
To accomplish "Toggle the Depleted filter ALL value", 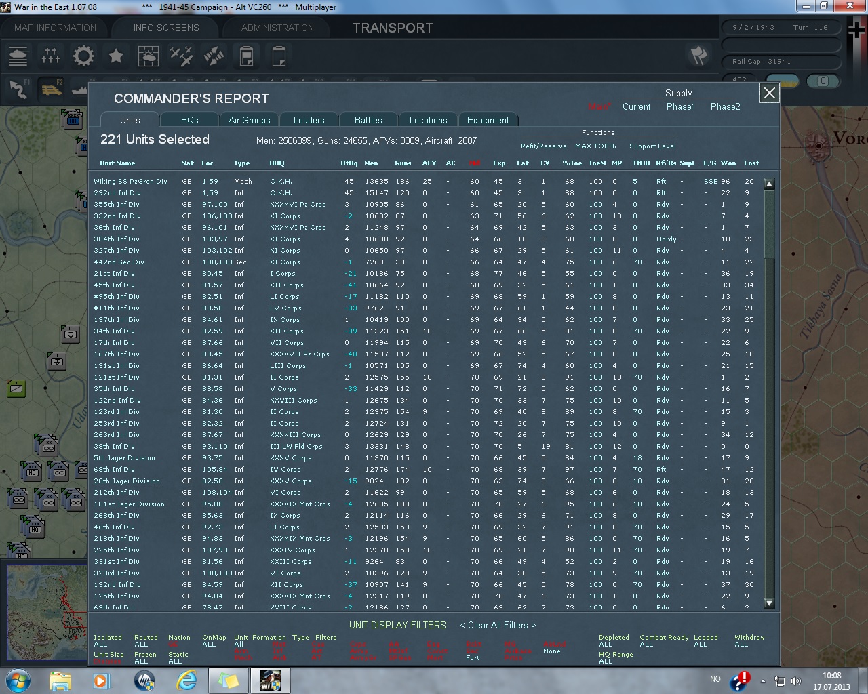I will coord(606,645).
